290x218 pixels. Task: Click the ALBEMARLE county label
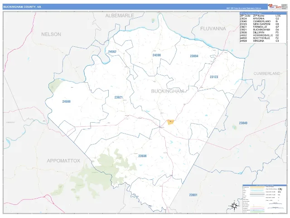tap(120, 16)
